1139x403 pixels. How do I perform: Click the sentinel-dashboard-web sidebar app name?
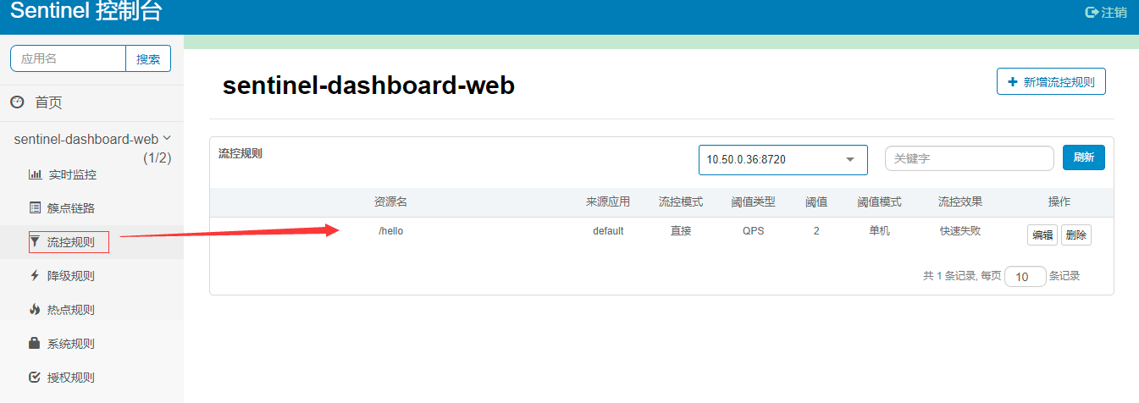click(86, 139)
